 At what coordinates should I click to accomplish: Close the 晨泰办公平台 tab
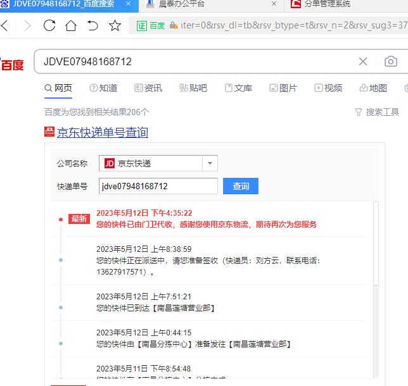pyautogui.click(x=274, y=4)
